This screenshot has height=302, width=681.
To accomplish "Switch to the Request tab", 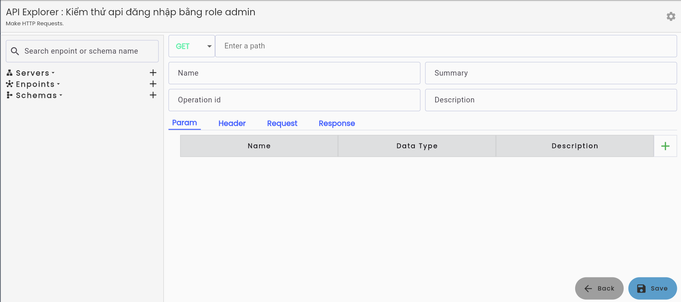I will point(282,123).
